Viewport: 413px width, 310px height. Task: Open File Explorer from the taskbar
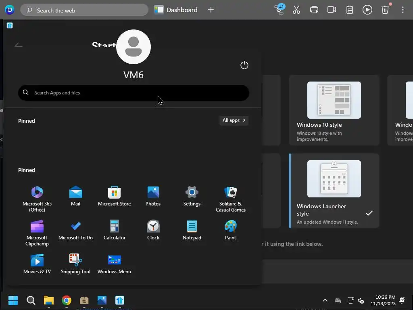coord(49,300)
